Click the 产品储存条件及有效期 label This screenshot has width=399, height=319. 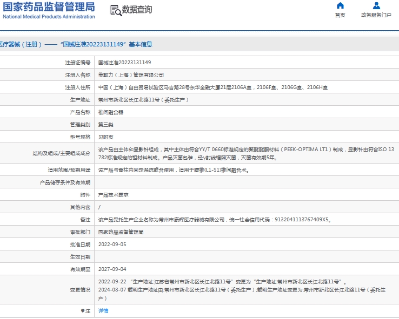pos(65,182)
